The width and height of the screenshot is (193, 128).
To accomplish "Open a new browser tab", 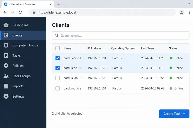I will point(59,4).
